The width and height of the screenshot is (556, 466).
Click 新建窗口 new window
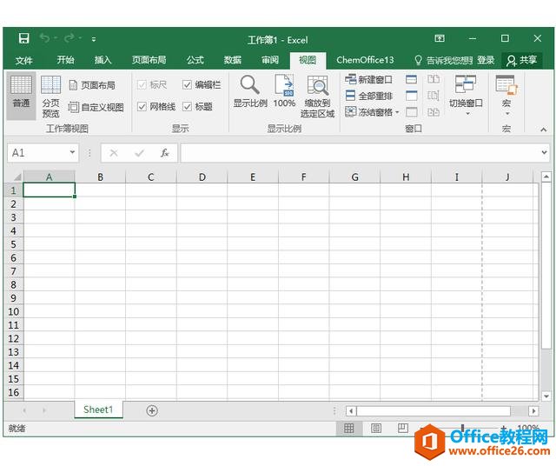[x=368, y=79]
